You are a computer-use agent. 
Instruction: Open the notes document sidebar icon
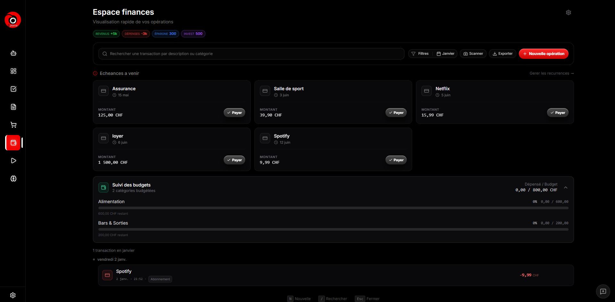(x=13, y=107)
